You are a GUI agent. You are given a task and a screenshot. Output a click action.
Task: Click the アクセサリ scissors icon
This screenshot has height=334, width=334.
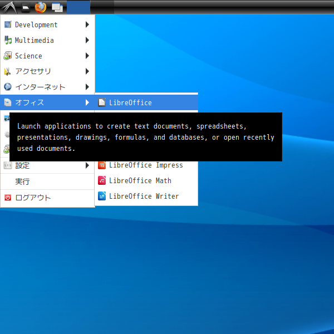(x=7, y=71)
